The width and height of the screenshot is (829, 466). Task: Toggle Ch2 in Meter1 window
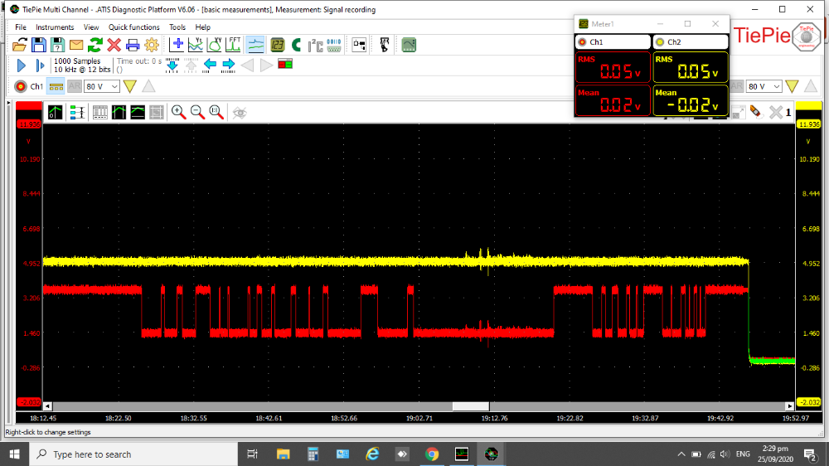pyautogui.click(x=691, y=41)
